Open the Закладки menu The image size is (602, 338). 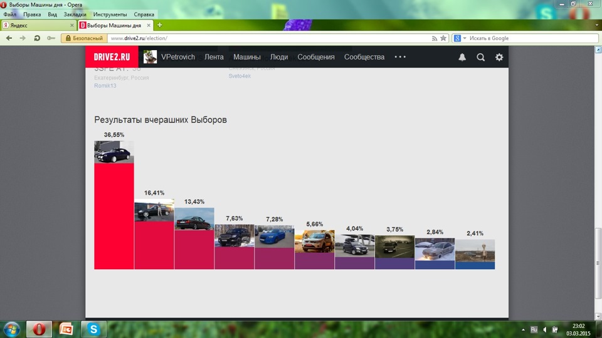click(75, 14)
